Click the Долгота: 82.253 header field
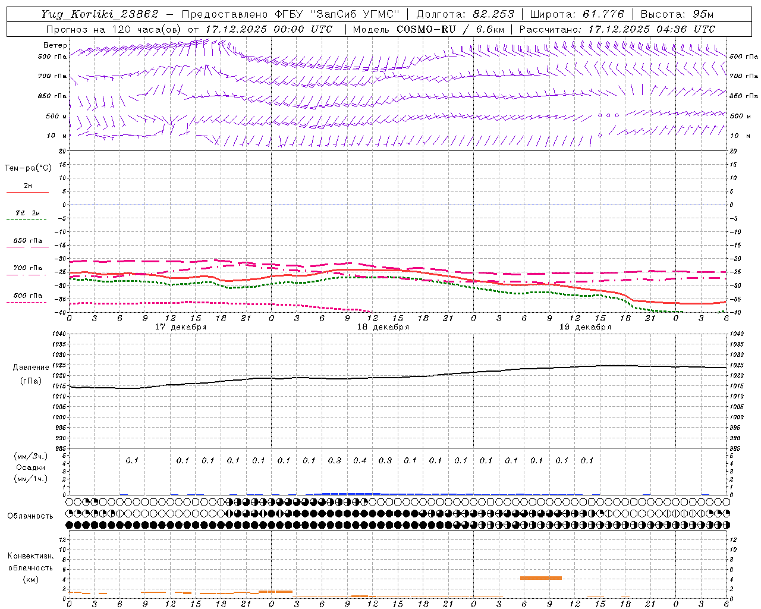761x609 pixels. tap(466, 14)
